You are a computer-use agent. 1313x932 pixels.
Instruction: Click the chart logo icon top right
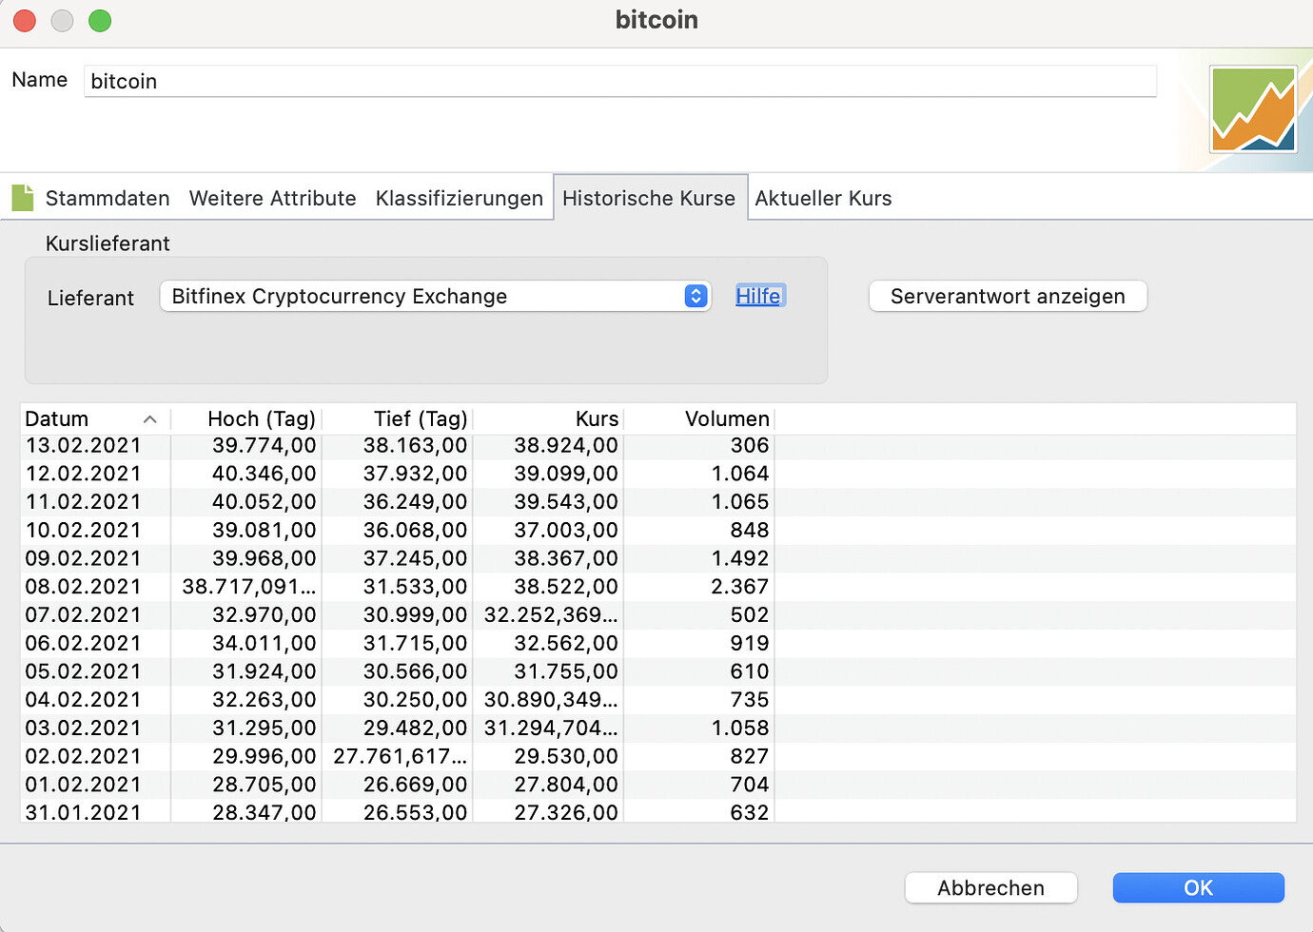click(1252, 109)
